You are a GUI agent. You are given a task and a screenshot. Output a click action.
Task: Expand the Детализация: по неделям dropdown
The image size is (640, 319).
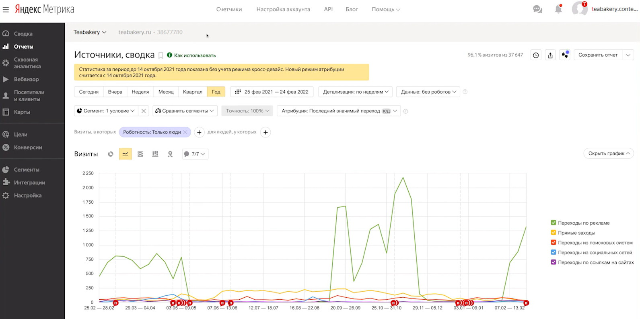tap(356, 92)
